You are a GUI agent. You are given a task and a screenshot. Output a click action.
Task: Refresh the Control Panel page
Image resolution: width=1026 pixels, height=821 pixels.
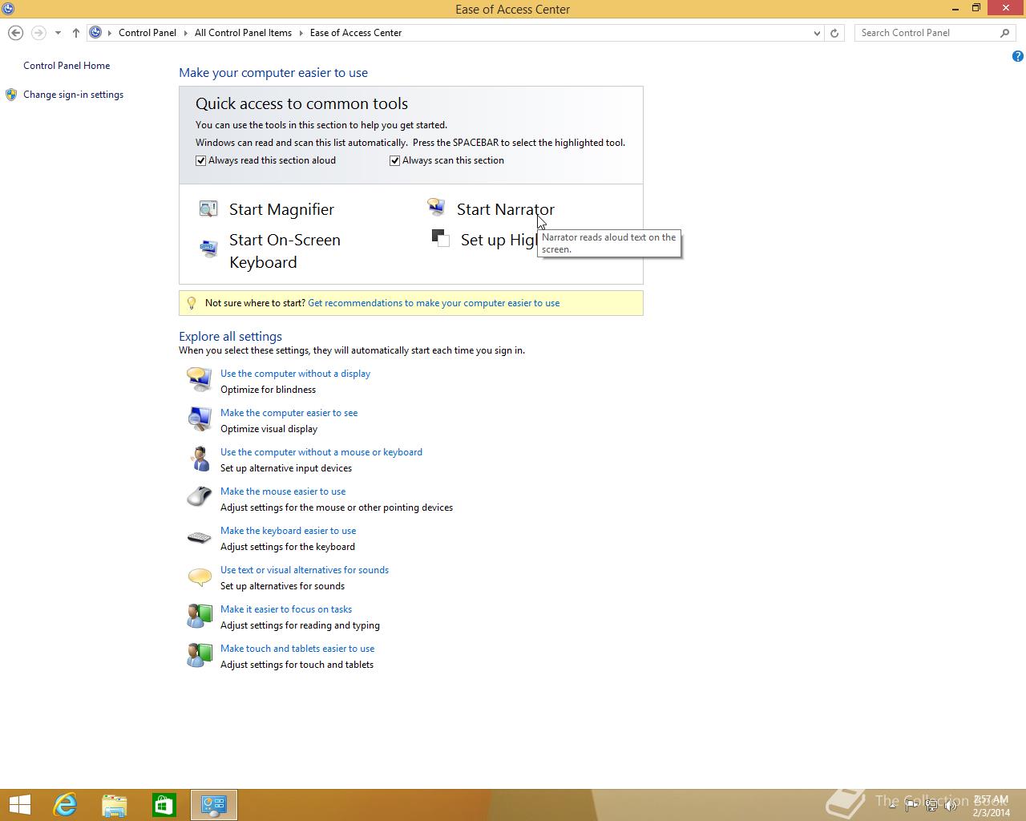pyautogui.click(x=834, y=33)
